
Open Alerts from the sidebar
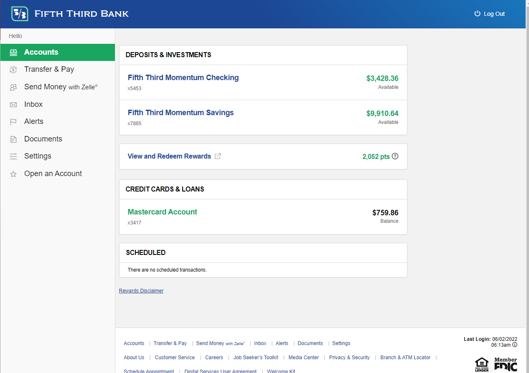click(57, 121)
